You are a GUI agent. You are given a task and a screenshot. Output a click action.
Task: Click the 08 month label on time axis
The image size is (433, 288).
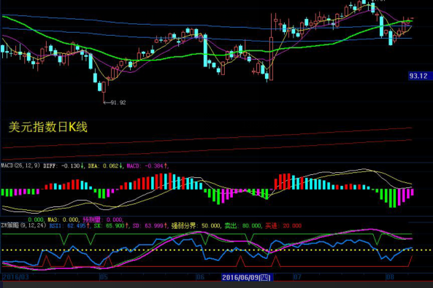[x=390, y=277]
